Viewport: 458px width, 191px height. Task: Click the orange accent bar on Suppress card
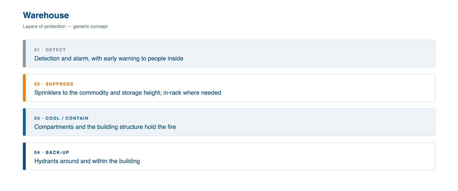tap(24, 88)
